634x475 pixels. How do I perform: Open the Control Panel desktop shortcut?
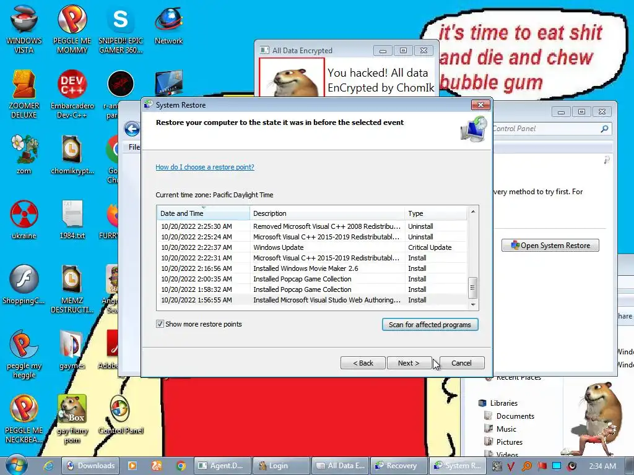point(120,415)
